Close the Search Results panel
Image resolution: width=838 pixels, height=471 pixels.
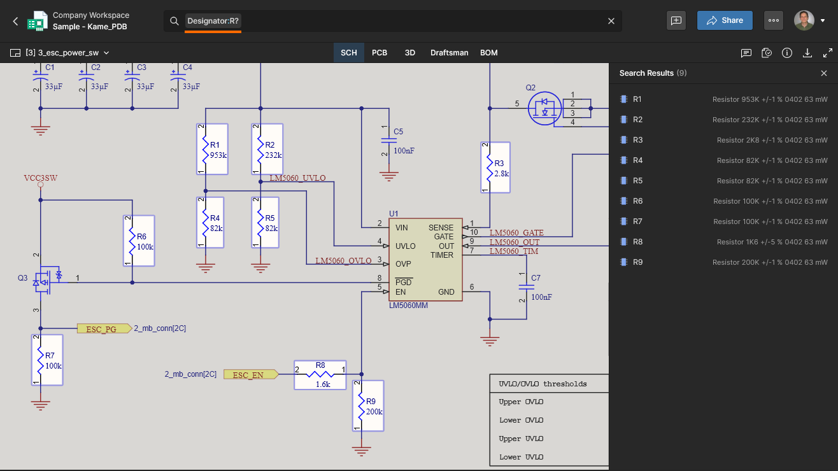tap(824, 73)
